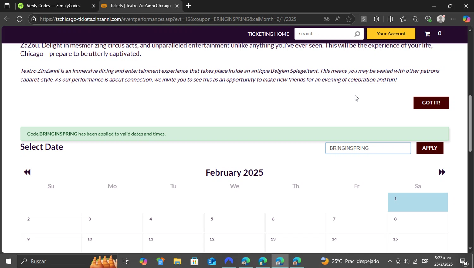Open Collections icon in Edge toolbar
Image resolution: width=474 pixels, height=268 pixels.
click(x=416, y=19)
